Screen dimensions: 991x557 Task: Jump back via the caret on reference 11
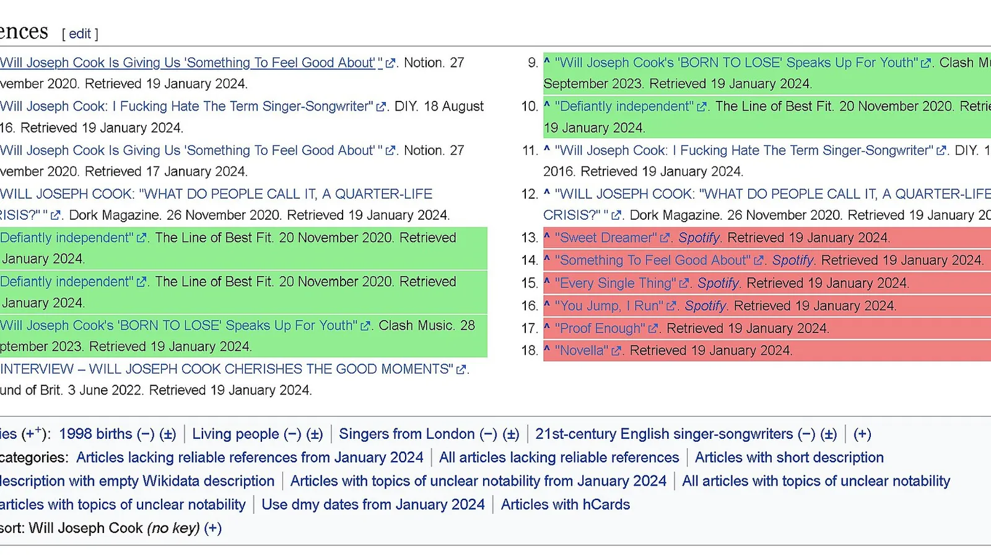(547, 149)
